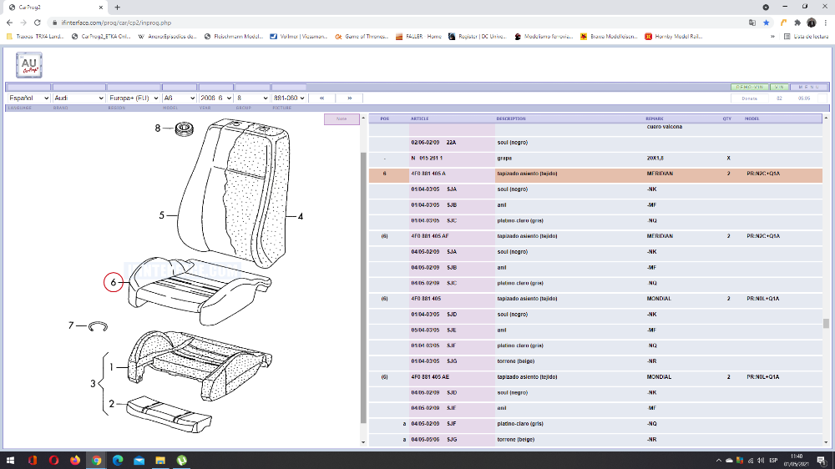Image resolution: width=835 pixels, height=469 pixels.
Task: Select part number 3 in diagram
Action: 93,383
